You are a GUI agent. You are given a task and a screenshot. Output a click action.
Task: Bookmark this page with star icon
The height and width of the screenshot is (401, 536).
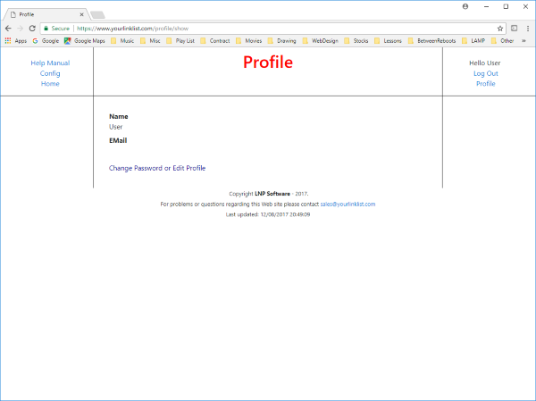point(500,29)
